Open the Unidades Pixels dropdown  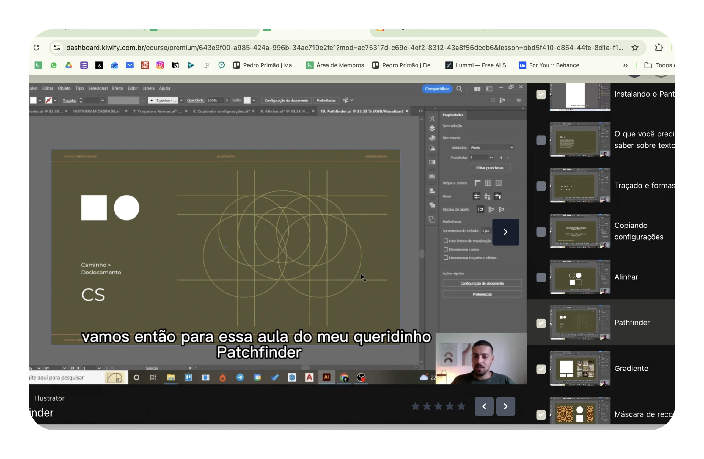click(x=492, y=148)
